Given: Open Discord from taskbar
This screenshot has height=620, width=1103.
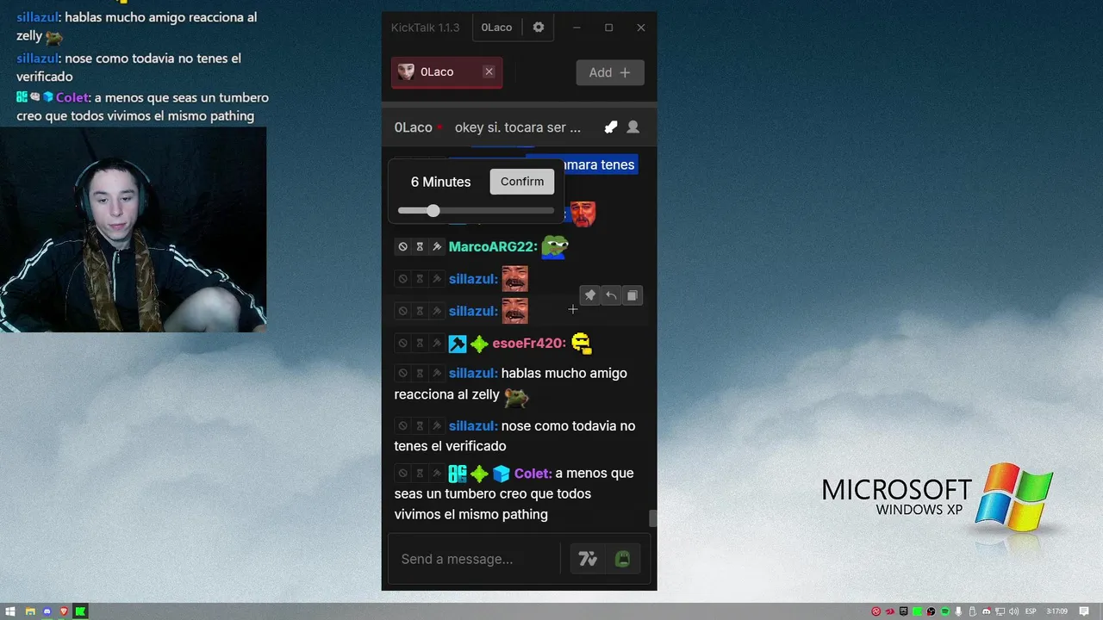Looking at the screenshot, I should [x=47, y=611].
